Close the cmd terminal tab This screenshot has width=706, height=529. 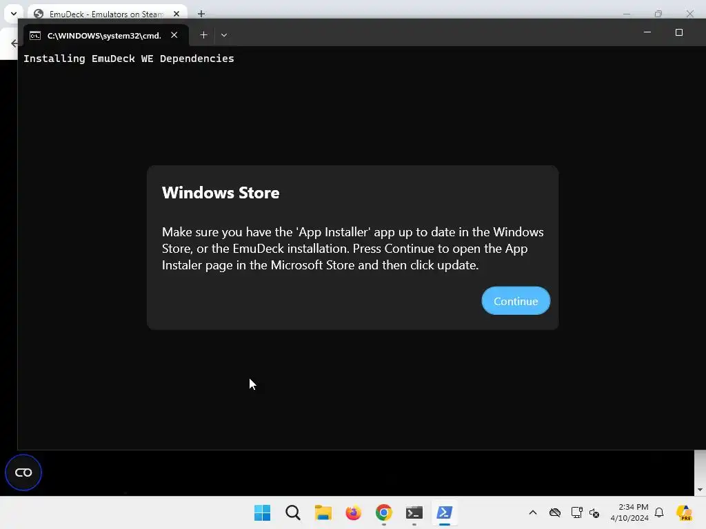pos(174,35)
